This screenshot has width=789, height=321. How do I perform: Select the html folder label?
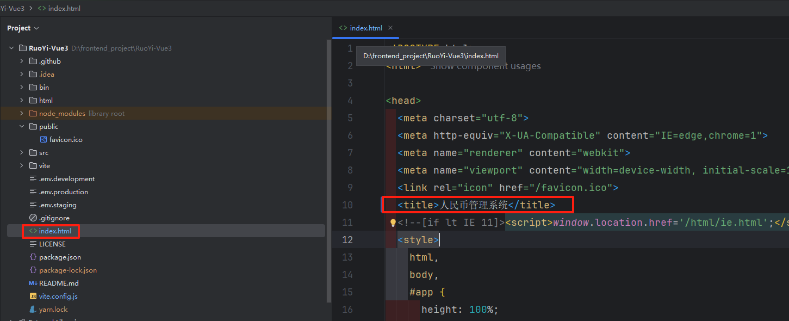coord(46,101)
